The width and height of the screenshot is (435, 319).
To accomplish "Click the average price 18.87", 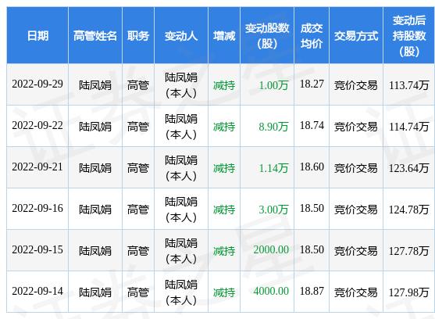I will tap(312, 291).
